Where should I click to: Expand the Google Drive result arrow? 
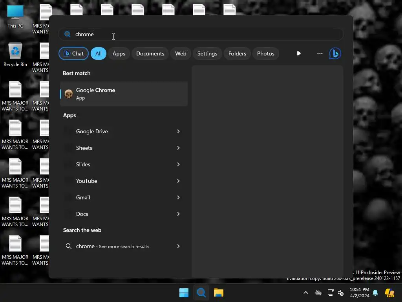(x=179, y=131)
